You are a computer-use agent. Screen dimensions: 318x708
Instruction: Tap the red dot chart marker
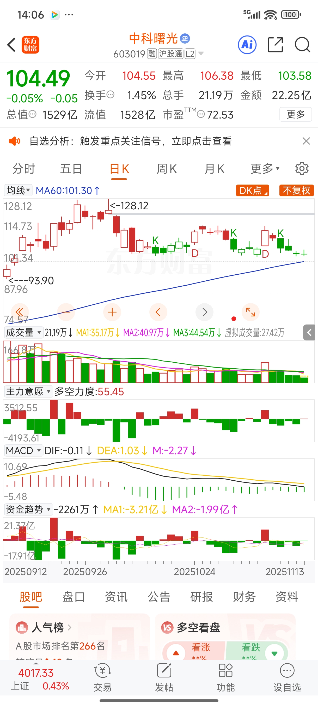click(234, 318)
